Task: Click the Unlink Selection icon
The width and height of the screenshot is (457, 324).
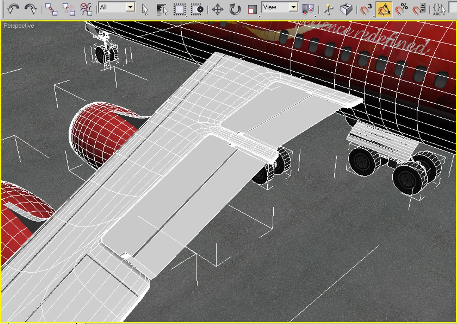Action: [x=69, y=9]
